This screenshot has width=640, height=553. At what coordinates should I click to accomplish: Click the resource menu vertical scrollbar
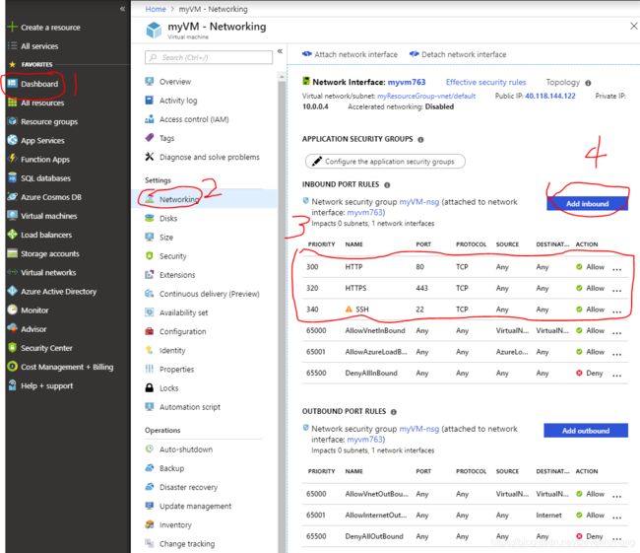point(282,311)
